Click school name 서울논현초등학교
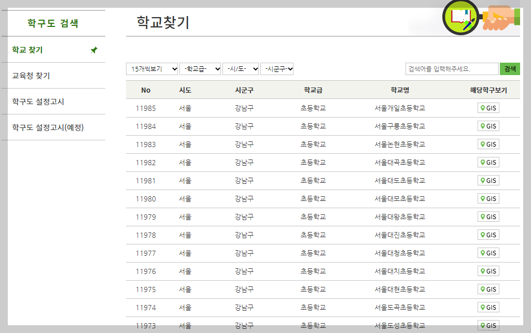 [400, 144]
